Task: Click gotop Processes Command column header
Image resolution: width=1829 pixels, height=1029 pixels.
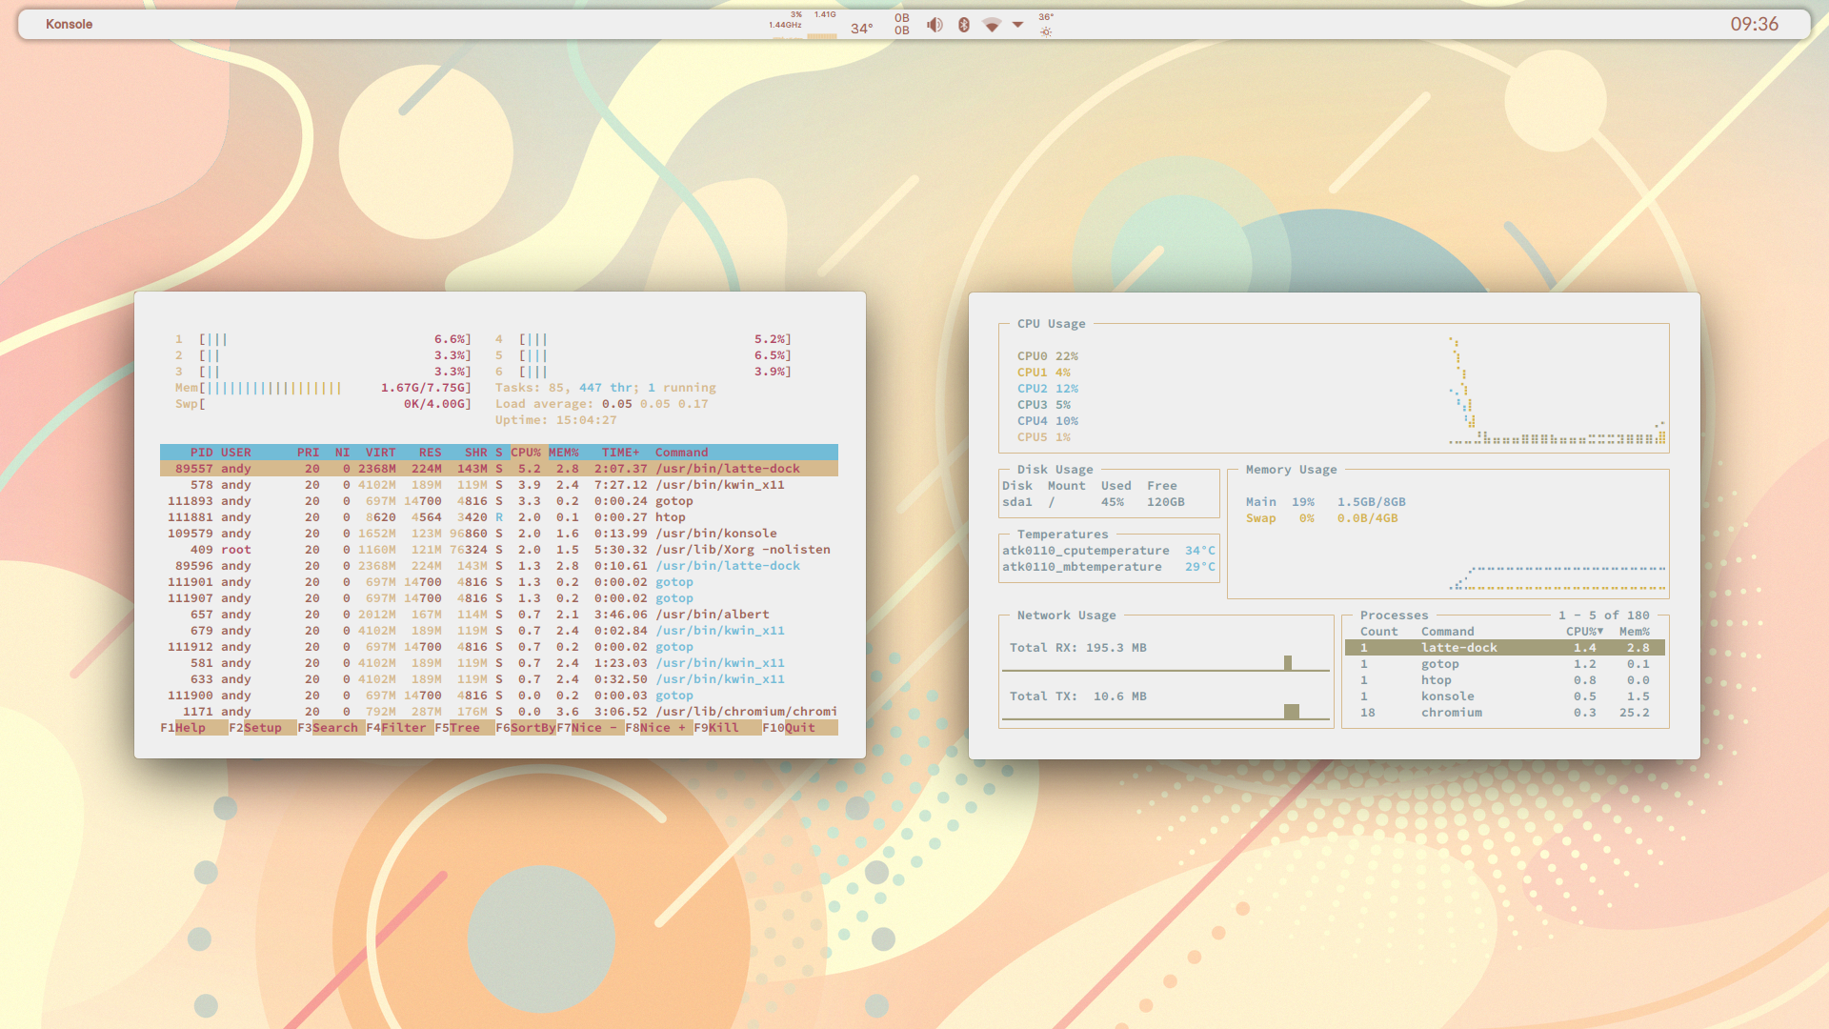Action: [1448, 632]
